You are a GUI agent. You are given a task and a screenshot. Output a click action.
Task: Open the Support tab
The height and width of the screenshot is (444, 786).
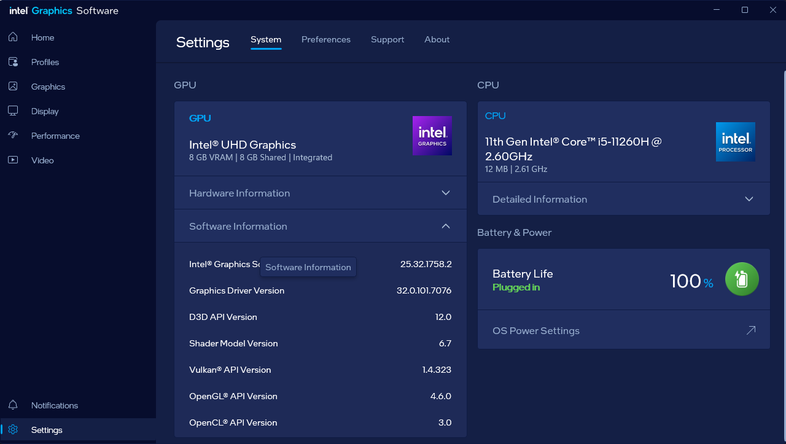(387, 39)
